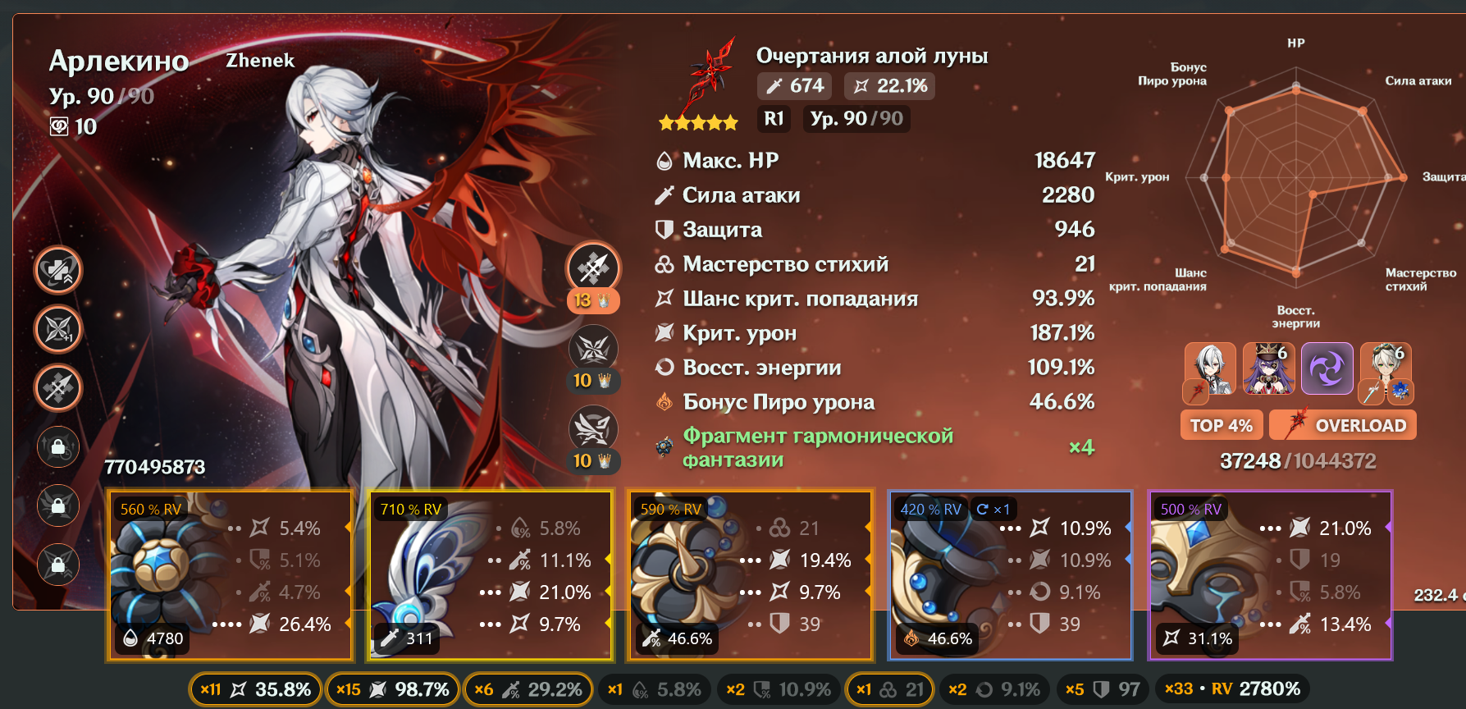Click the first unlocked constellation icon
1466x709 pixels.
58,270
